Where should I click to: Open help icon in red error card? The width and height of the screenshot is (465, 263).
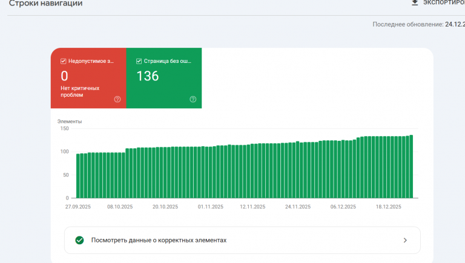click(x=117, y=99)
